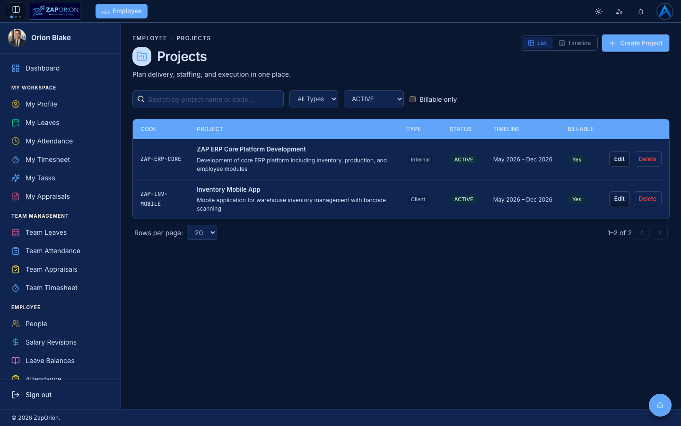Viewport: 681px width, 426px height.
Task: Open the ACTIVE status filter dropdown
Action: [x=374, y=99]
